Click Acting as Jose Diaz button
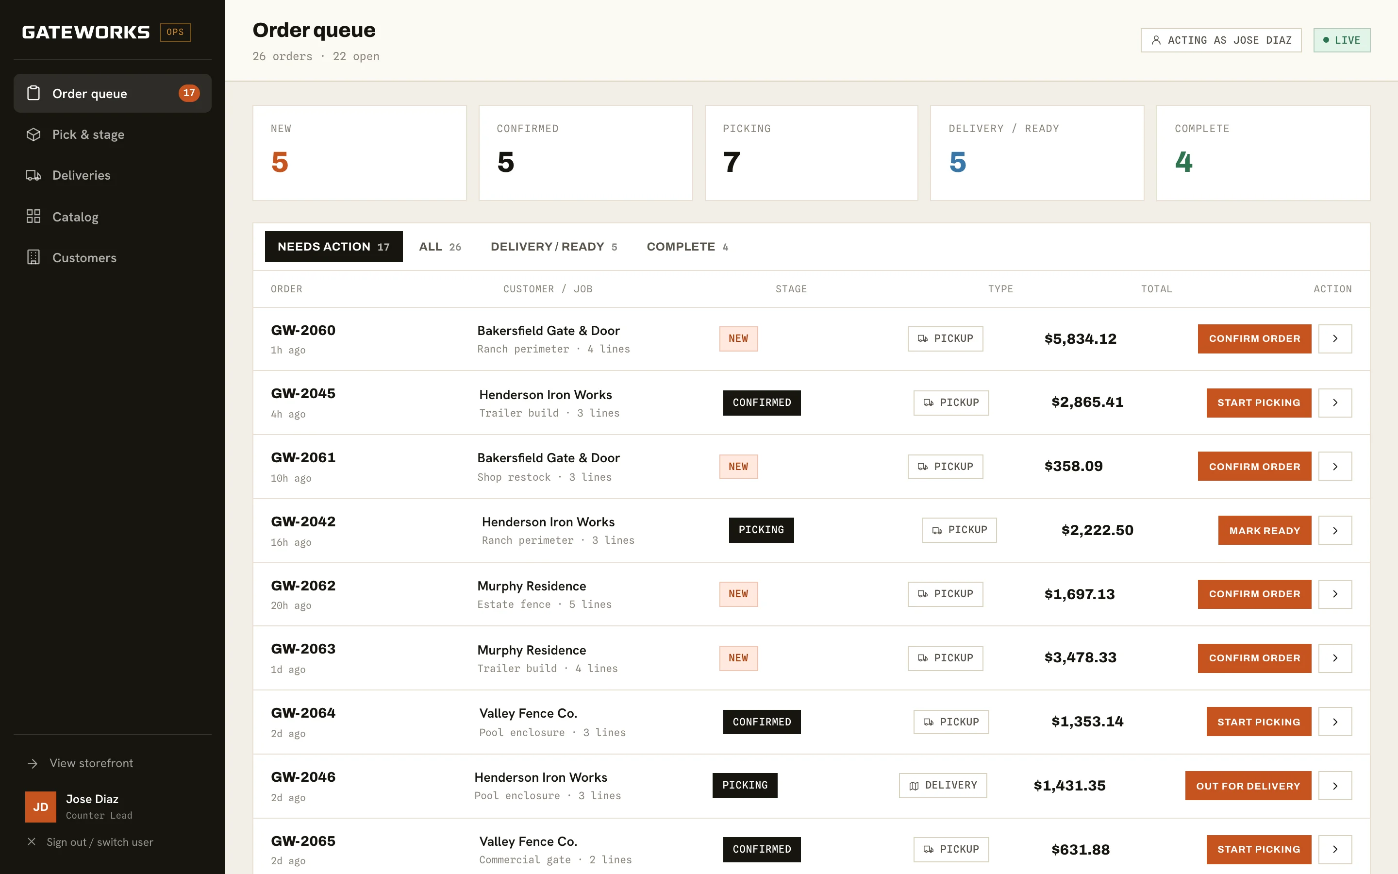 click(1221, 40)
